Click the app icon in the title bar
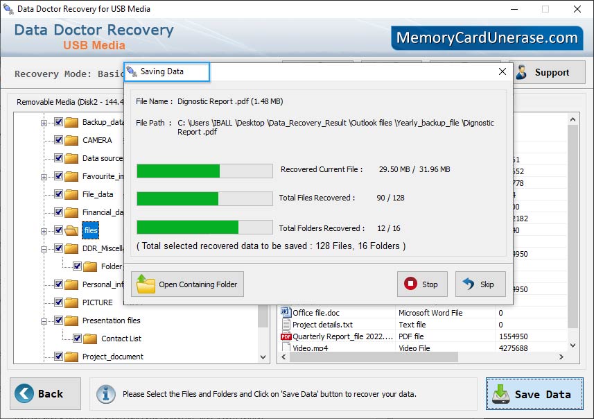This screenshot has width=594, height=419. point(8,8)
